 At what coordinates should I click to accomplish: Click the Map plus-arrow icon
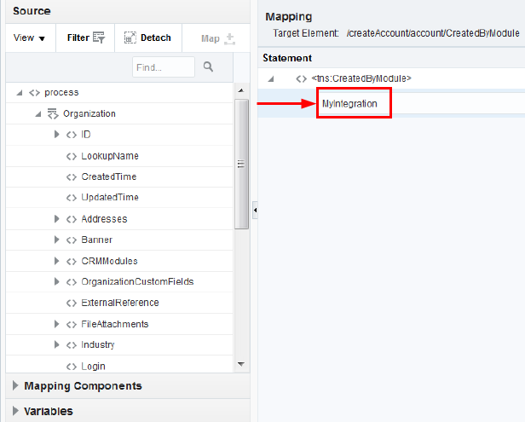(x=229, y=39)
